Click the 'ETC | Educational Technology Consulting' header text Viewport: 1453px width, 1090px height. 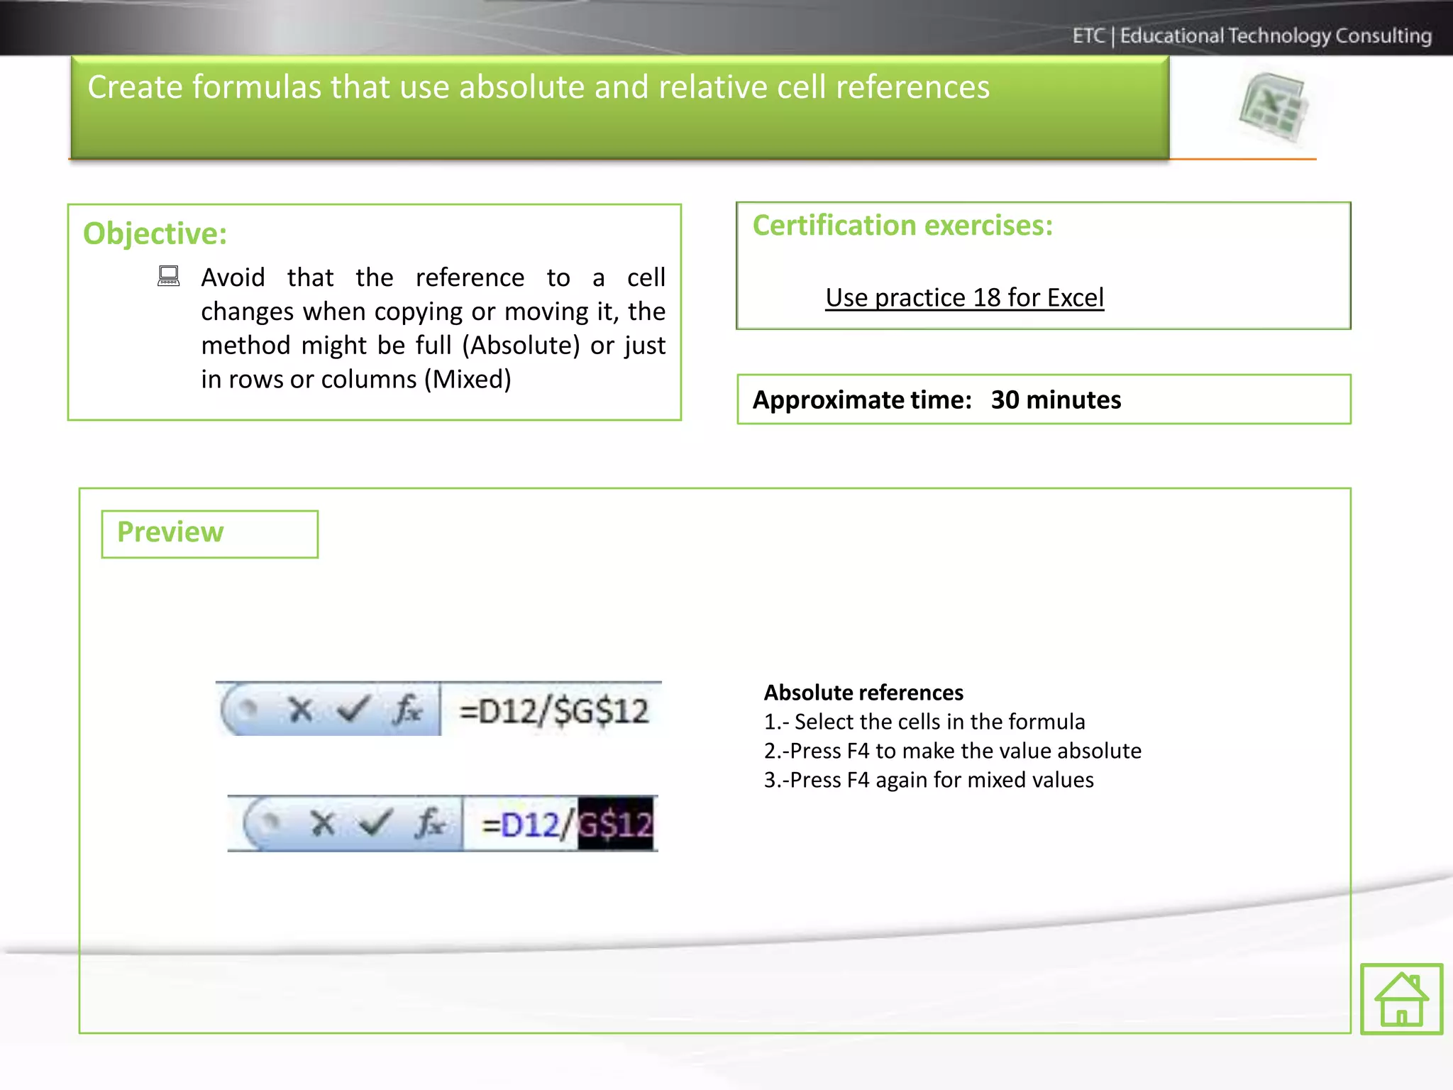pos(1252,35)
